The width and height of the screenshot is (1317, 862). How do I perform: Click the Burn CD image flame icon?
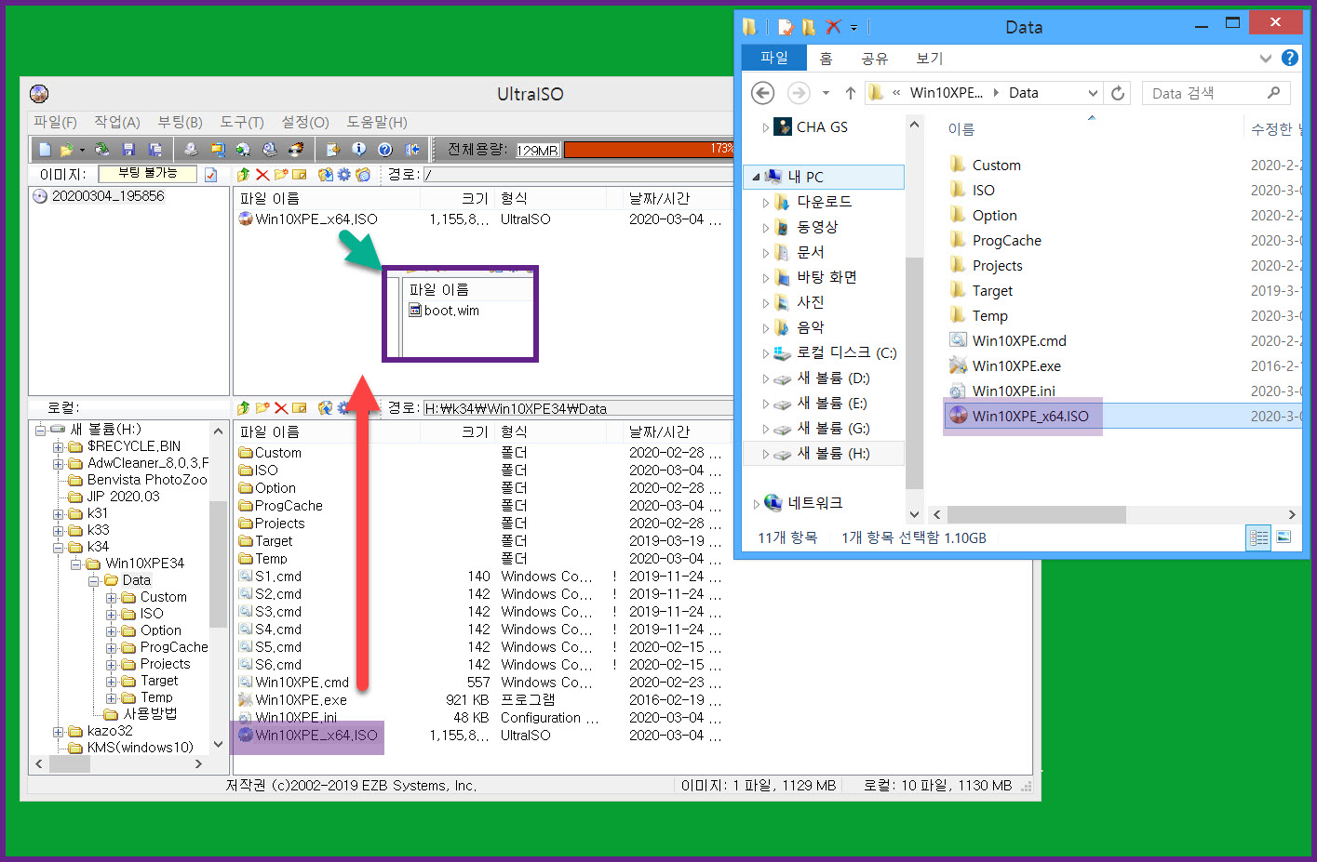point(295,149)
